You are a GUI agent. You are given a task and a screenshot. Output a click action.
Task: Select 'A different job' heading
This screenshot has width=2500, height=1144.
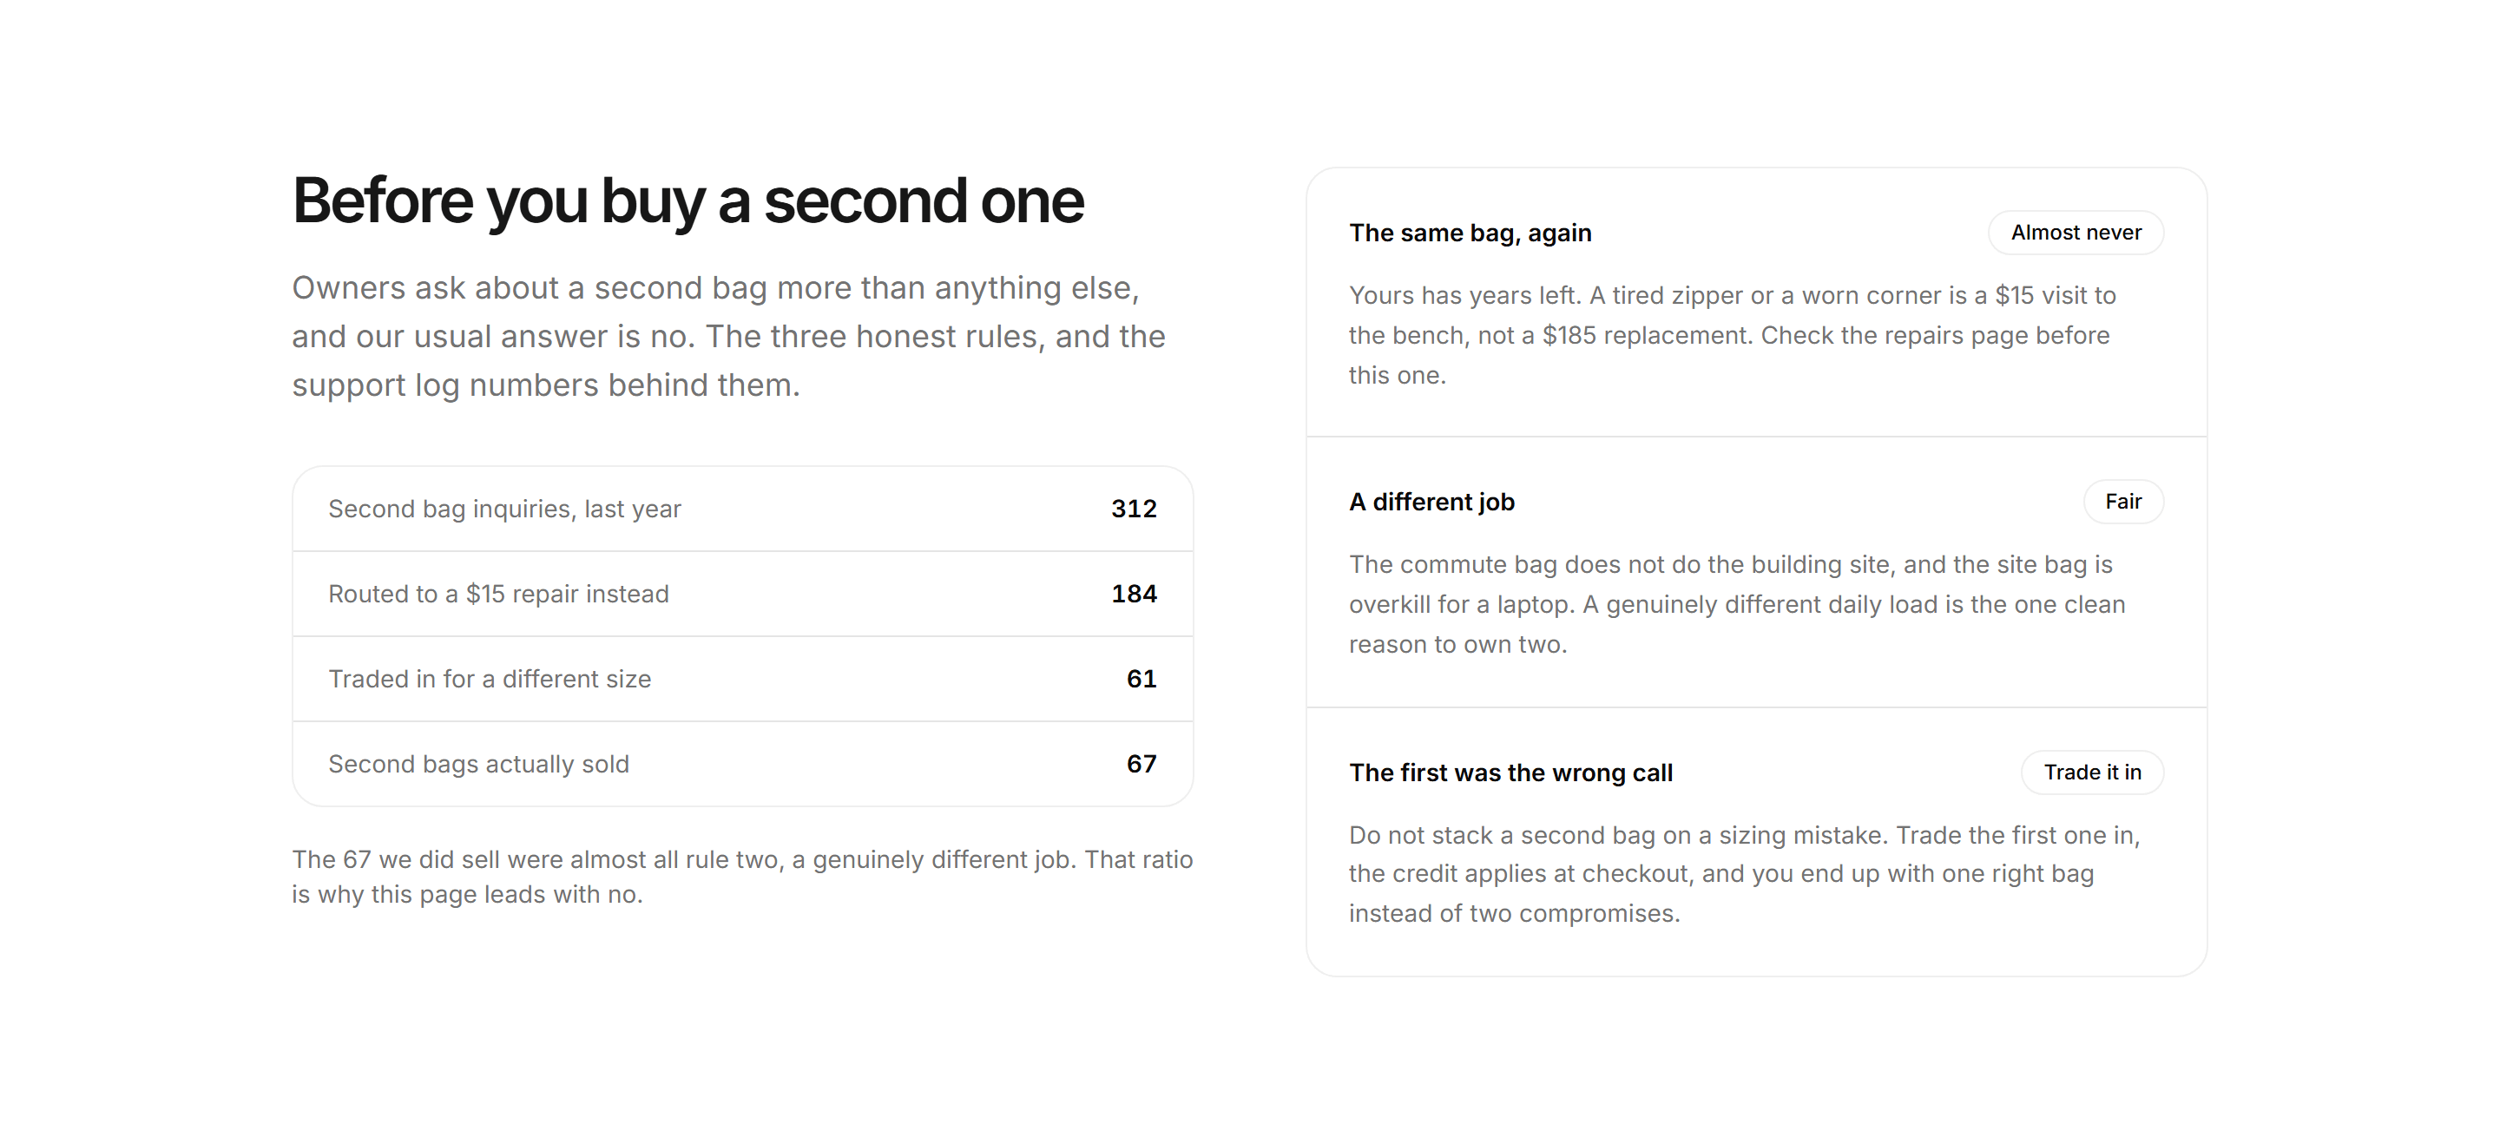(x=1431, y=502)
